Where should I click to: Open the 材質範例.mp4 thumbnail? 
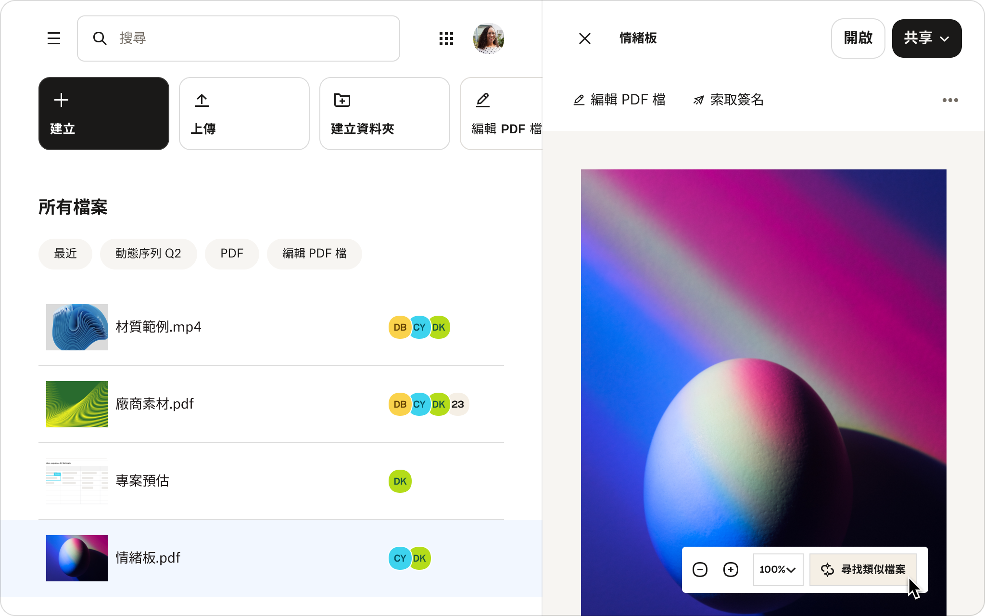77,327
